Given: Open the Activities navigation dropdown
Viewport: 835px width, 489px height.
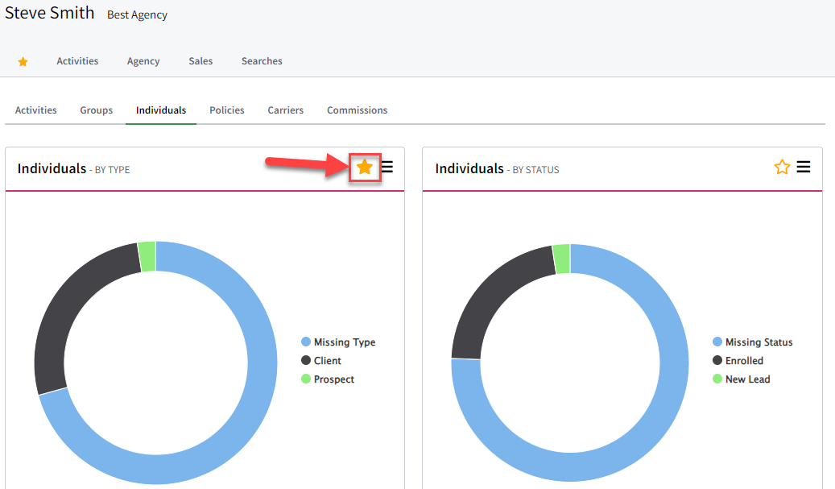Looking at the screenshot, I should pyautogui.click(x=77, y=60).
